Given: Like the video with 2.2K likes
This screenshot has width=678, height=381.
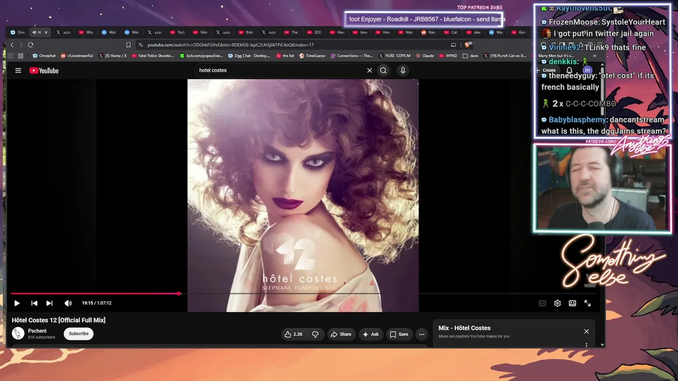Looking at the screenshot, I should [293, 334].
